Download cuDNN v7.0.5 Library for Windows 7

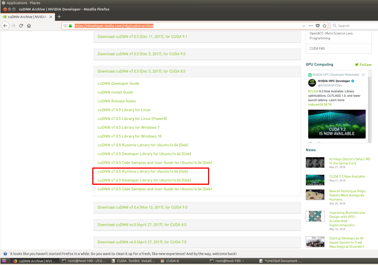coord(128,127)
